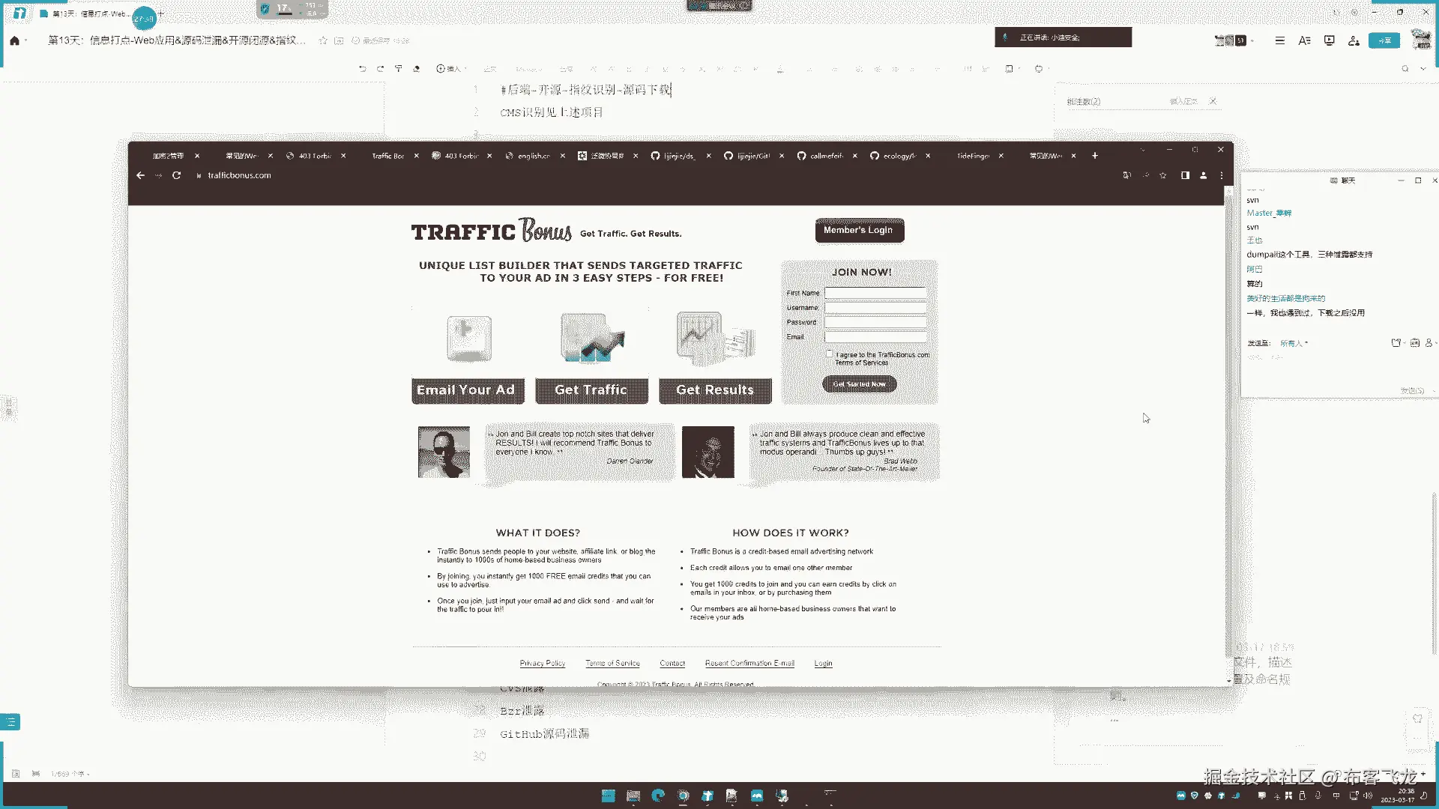Viewport: 1439px width, 809px height.
Task: Switch to the TideFinger browser tab
Action: (x=973, y=156)
